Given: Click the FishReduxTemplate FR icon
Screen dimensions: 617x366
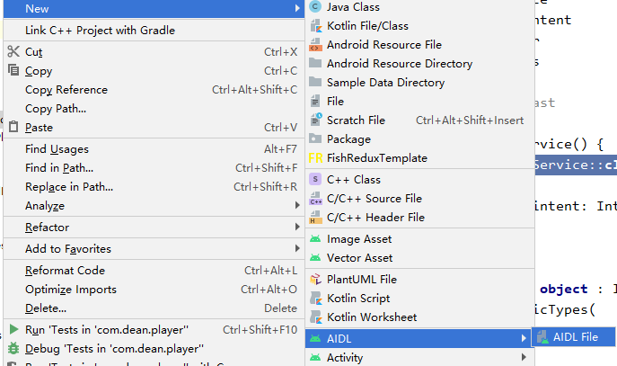Looking at the screenshot, I should click(x=315, y=158).
